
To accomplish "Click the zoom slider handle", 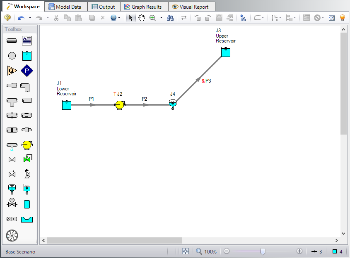I will coord(263,251).
